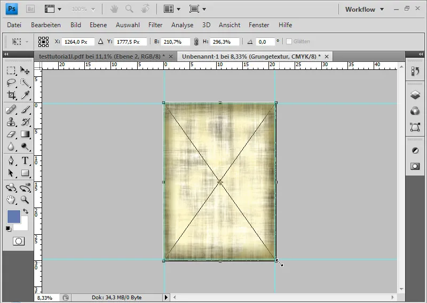Select the Pen tool

click(x=11, y=161)
